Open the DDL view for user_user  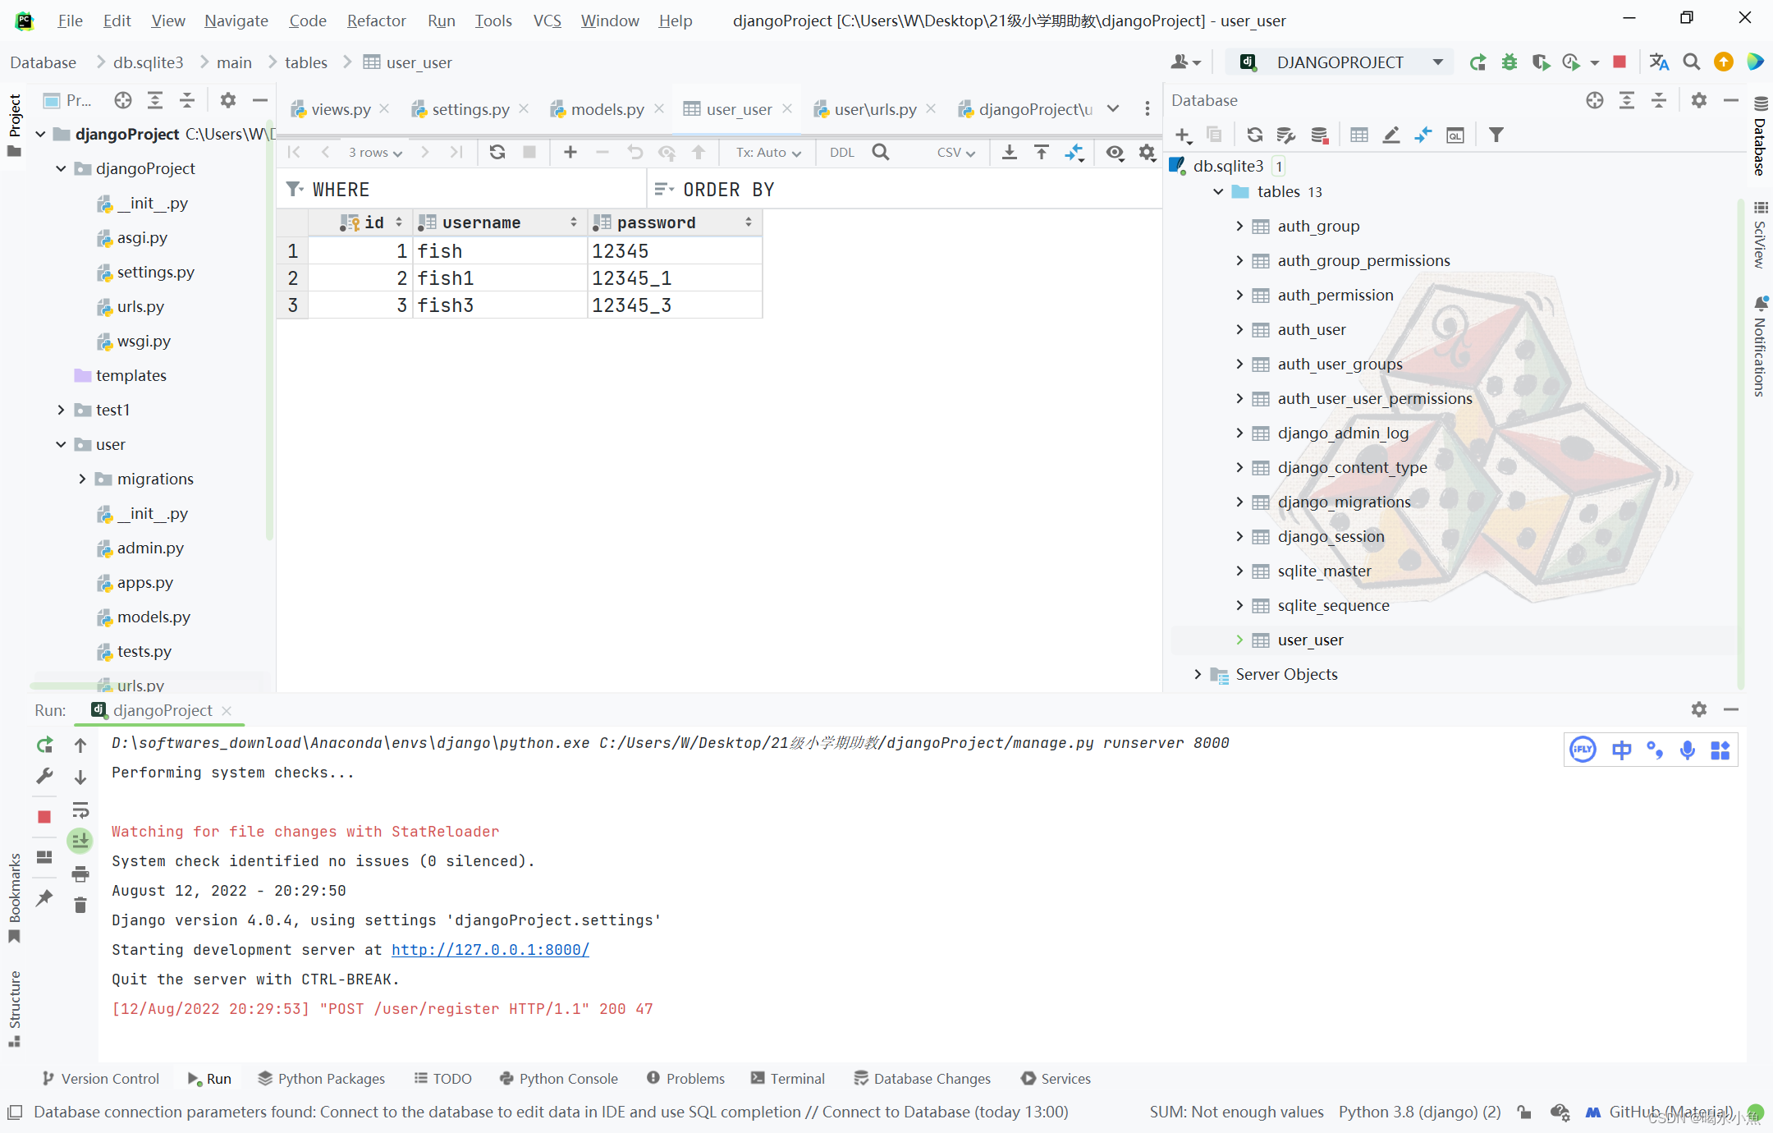pyautogui.click(x=841, y=152)
